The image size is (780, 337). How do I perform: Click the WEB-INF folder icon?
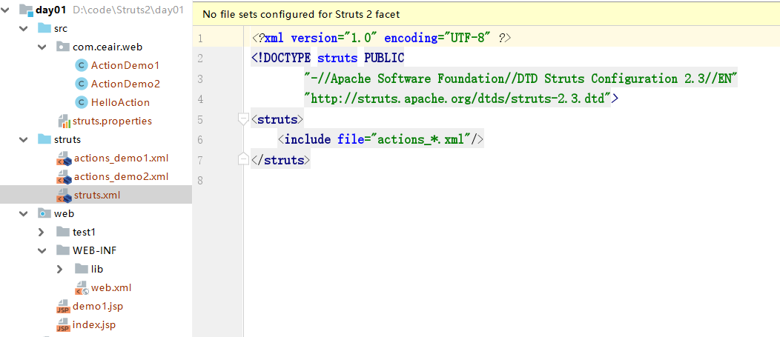(63, 250)
